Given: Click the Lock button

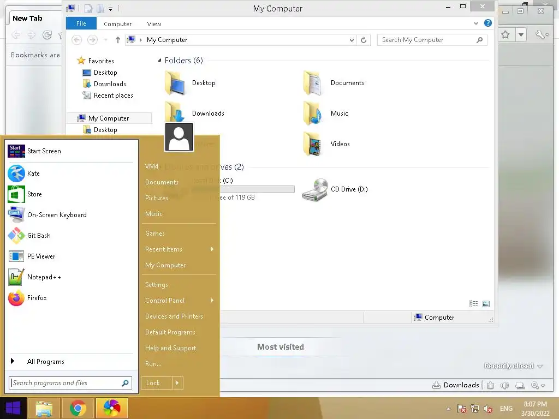Looking at the screenshot, I should tap(157, 383).
